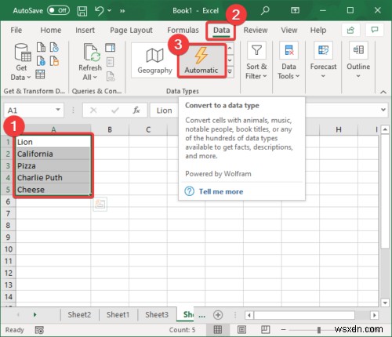Click the Refresh All icon
This screenshot has height=337, width=392.
pyautogui.click(x=92, y=53)
